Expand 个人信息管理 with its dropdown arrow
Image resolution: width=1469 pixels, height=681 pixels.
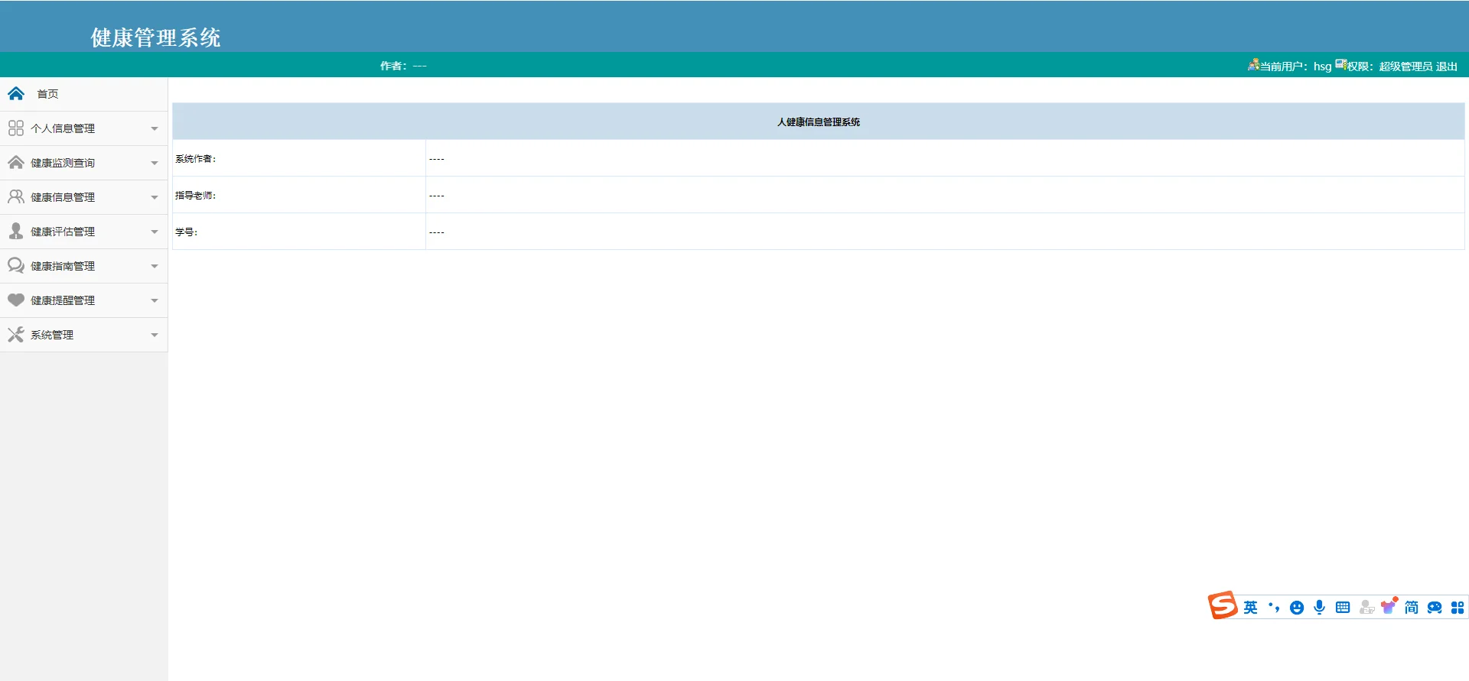click(x=155, y=128)
